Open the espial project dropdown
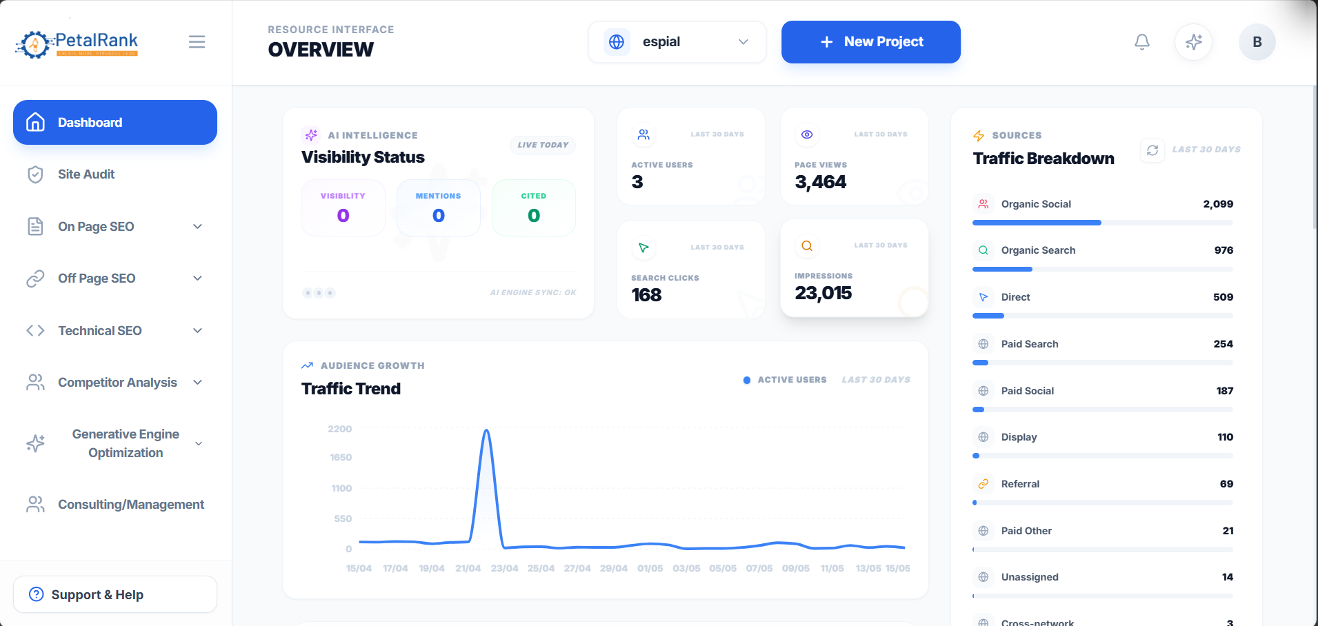Image resolution: width=1318 pixels, height=626 pixels. point(677,42)
